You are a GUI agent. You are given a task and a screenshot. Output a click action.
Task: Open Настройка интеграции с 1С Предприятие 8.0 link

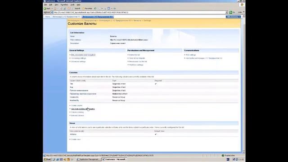(204, 58)
